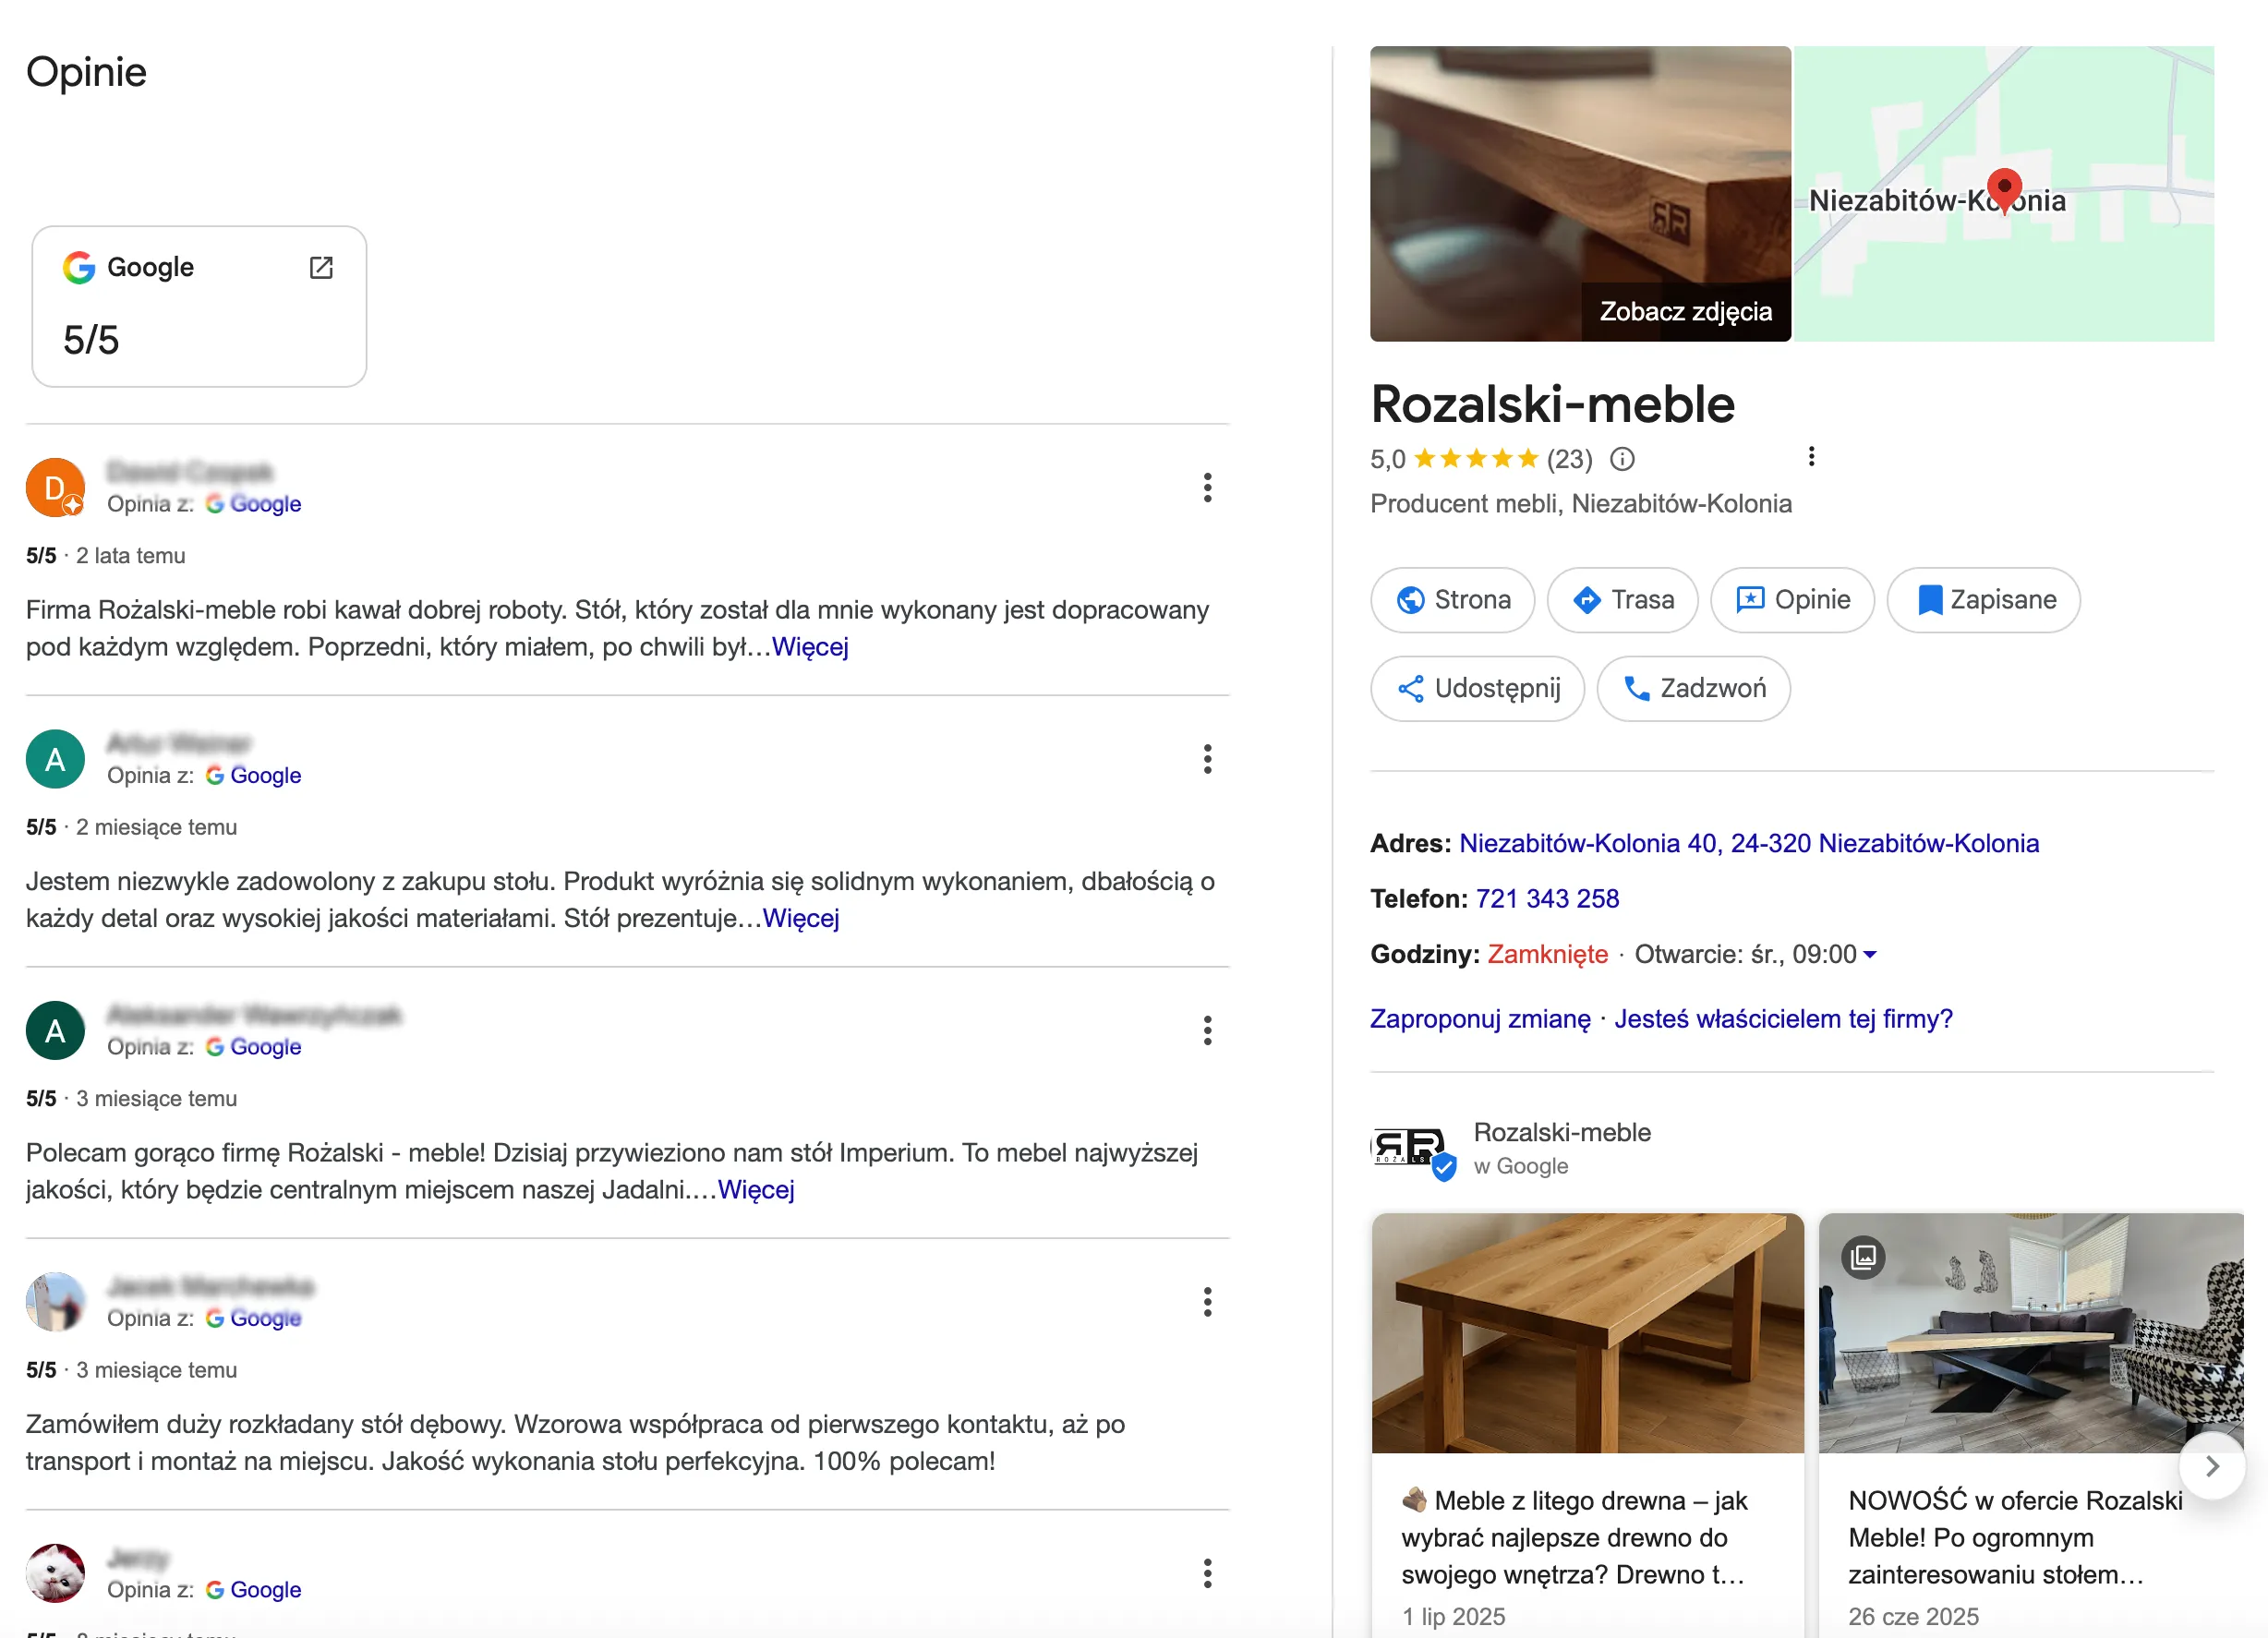
Task: Click the Udostępnij share button
Action: pyautogui.click(x=1476, y=687)
